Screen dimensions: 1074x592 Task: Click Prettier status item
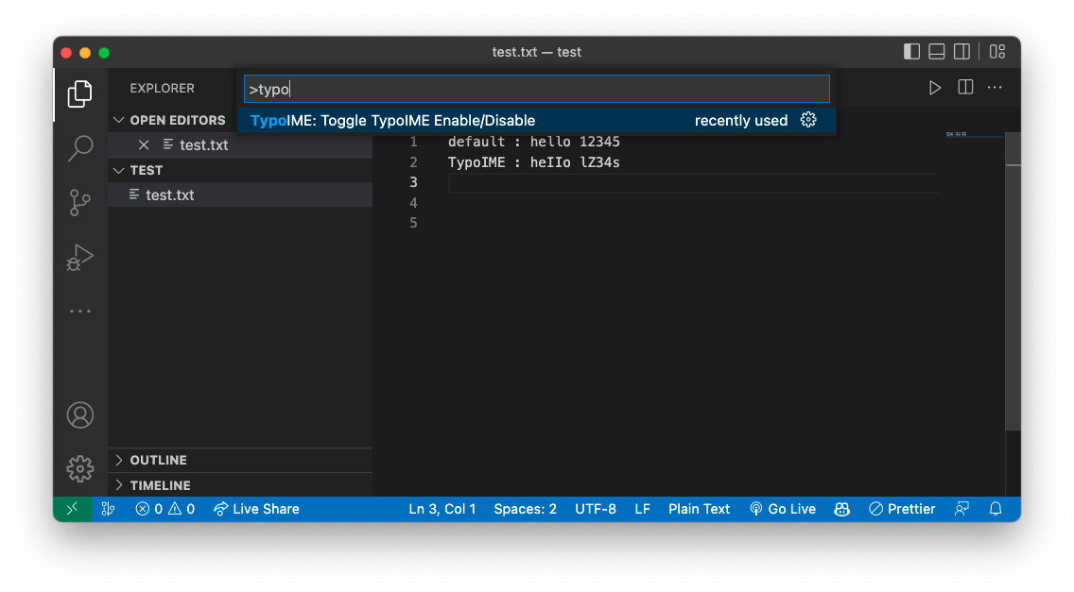point(902,509)
